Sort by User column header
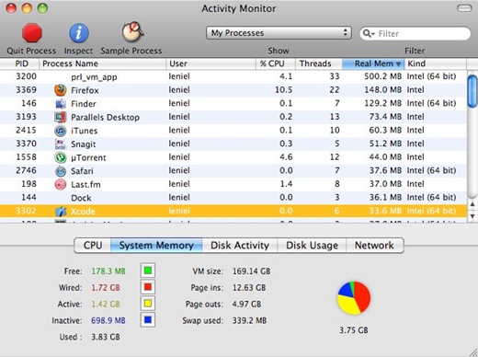 click(x=211, y=63)
